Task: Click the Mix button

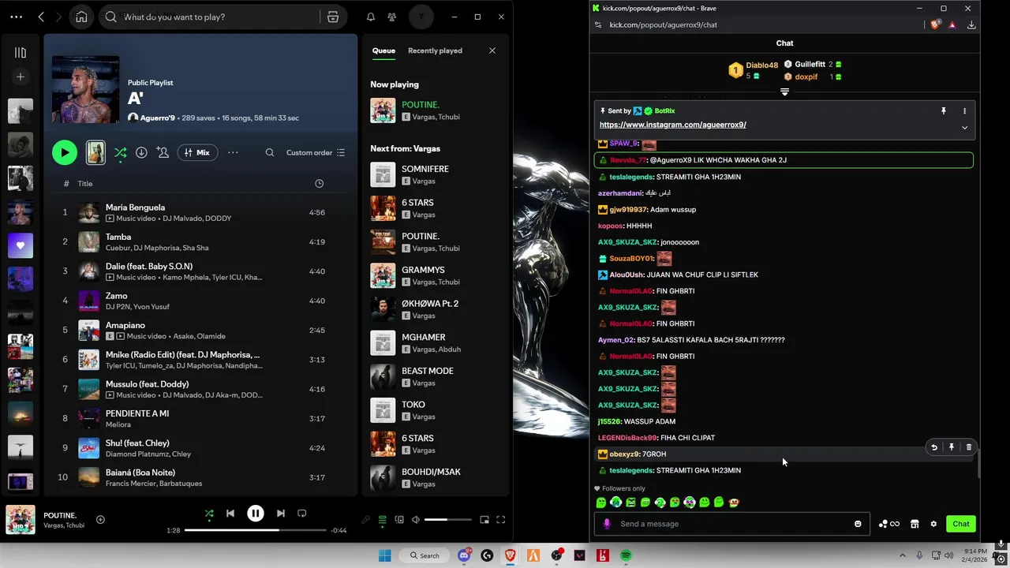Action: coord(197,152)
